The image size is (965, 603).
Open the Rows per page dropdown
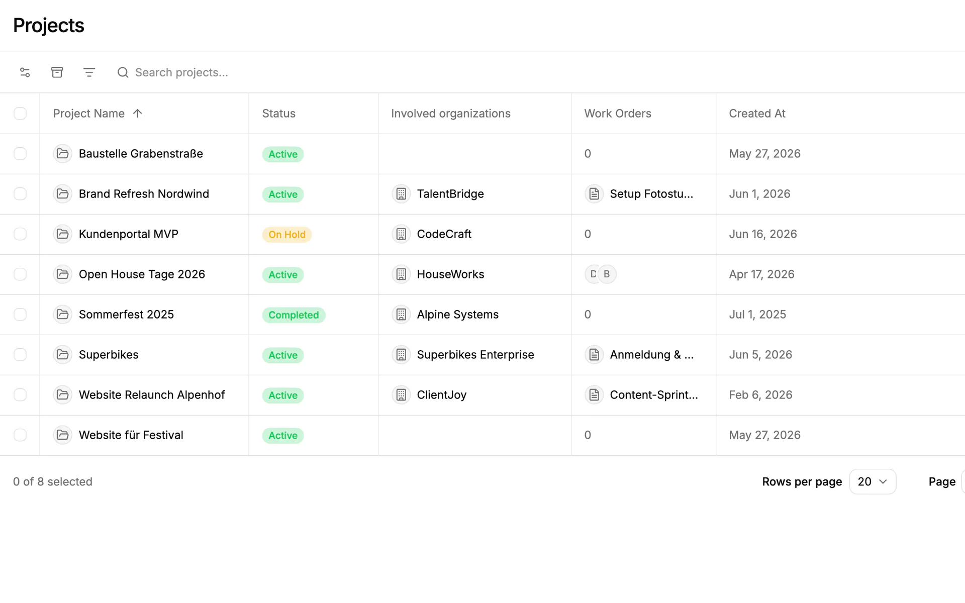pyautogui.click(x=873, y=481)
